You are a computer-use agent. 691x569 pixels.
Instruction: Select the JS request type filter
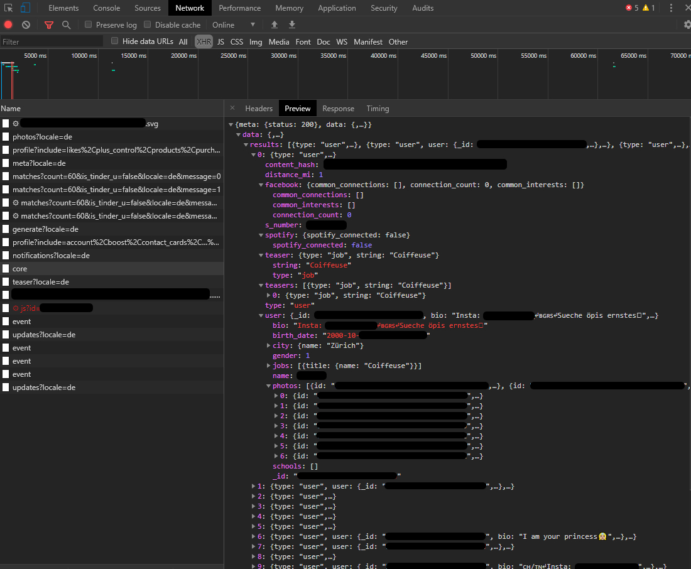pyautogui.click(x=220, y=42)
